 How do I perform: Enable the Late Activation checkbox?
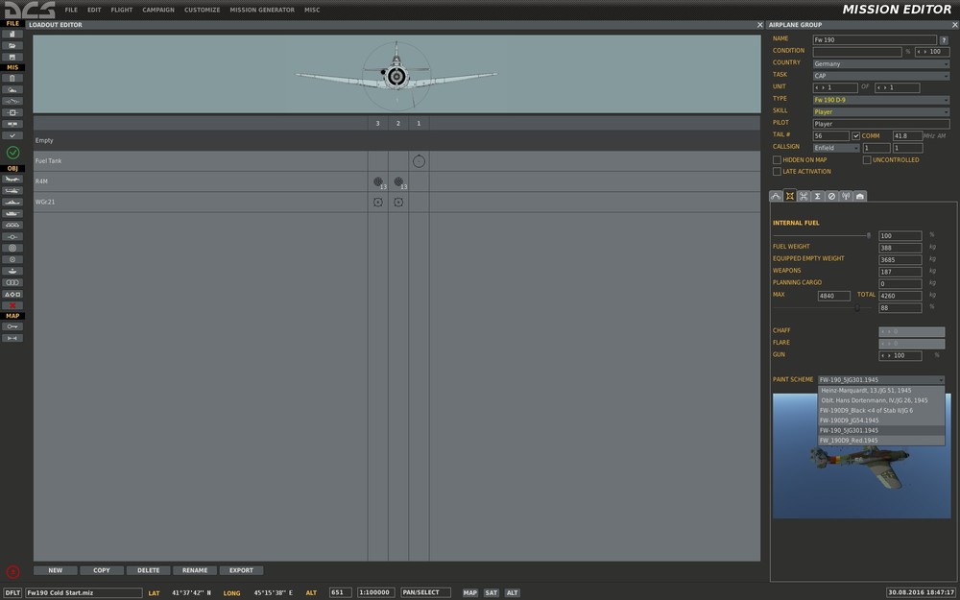pos(777,172)
